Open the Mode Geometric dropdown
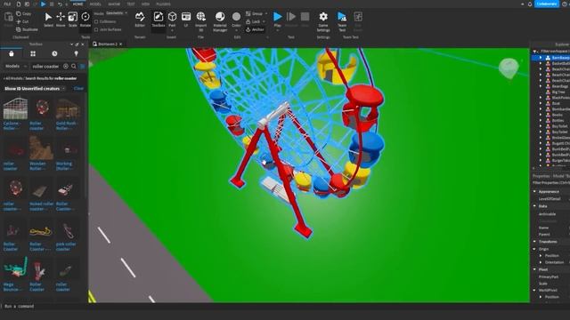570x320 pixels. pos(117,13)
